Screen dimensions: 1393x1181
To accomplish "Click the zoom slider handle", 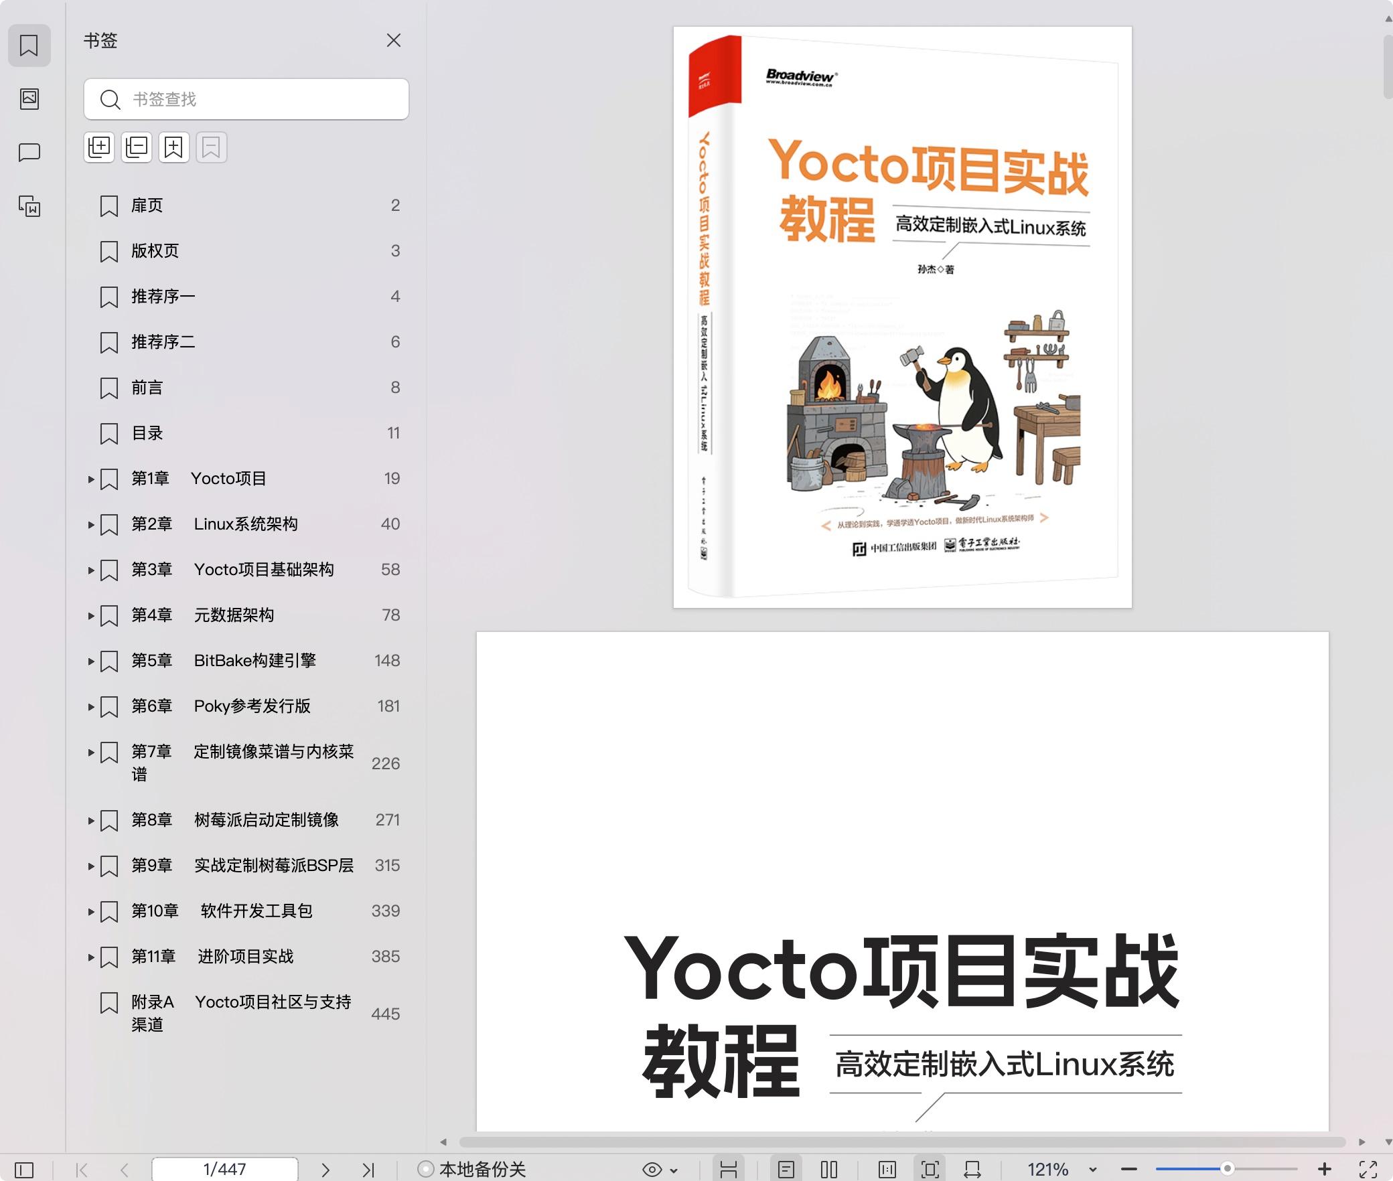I will point(1227,1169).
